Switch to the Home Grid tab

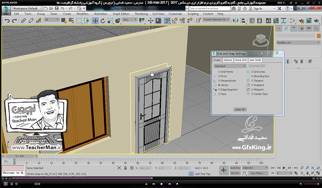coord(240,60)
